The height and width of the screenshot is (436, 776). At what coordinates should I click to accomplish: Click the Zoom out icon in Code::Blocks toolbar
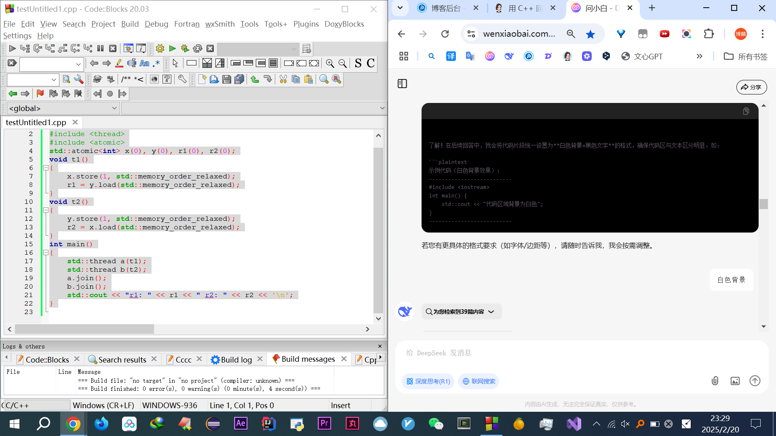coord(343,63)
